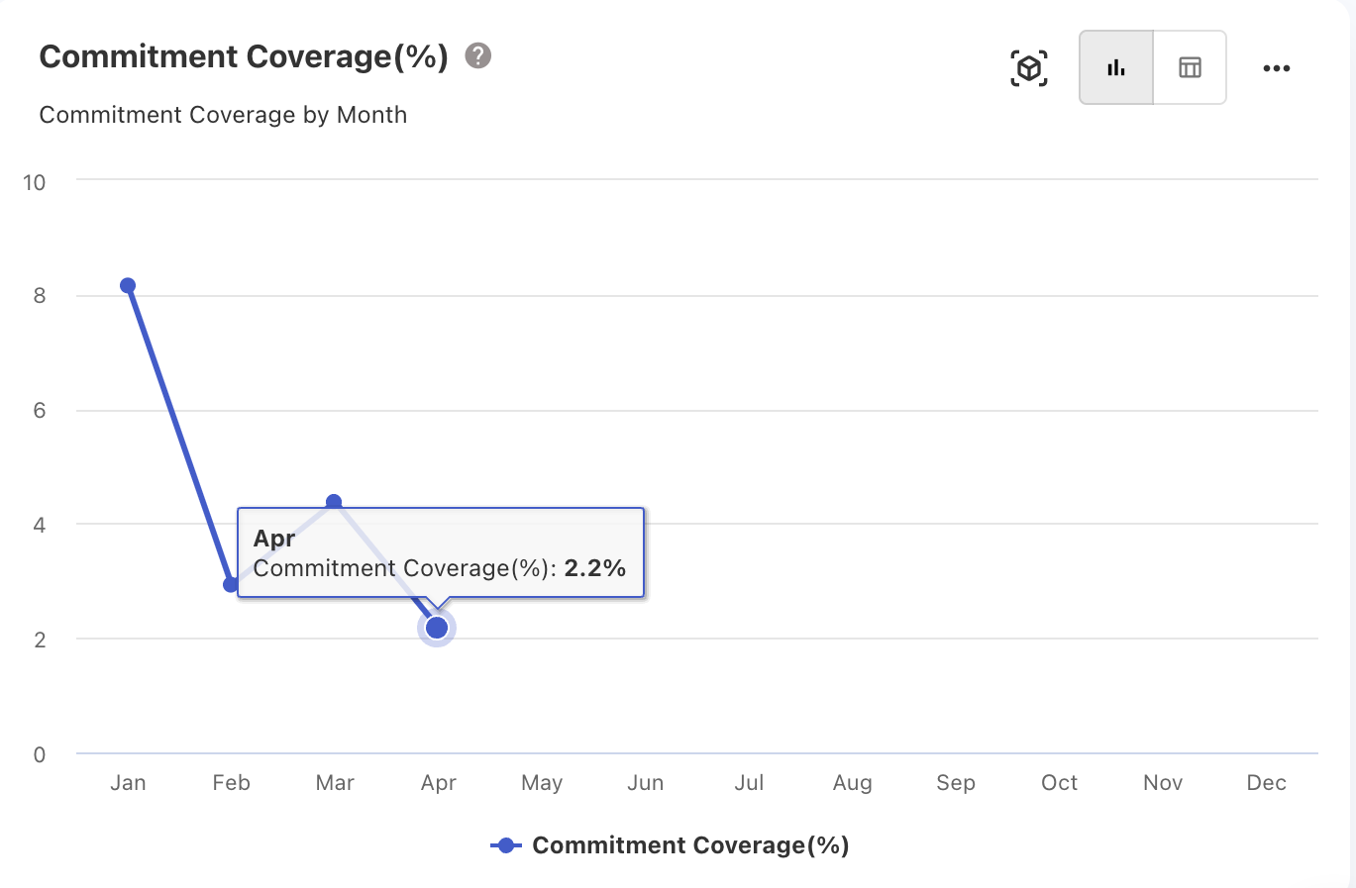The width and height of the screenshot is (1356, 888).
Task: Click the legend's blue series marker
Action: coord(506,845)
